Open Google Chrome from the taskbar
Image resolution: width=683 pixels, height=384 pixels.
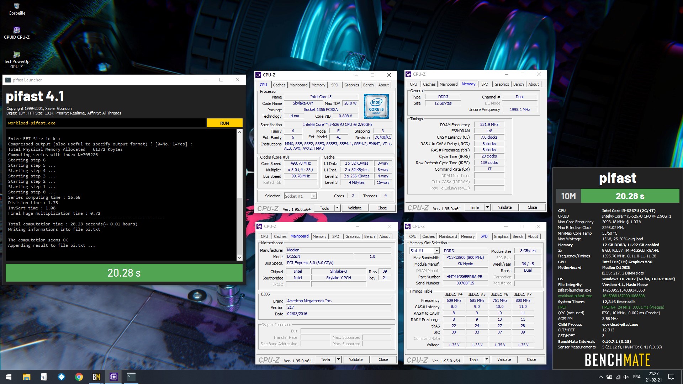[x=79, y=377]
